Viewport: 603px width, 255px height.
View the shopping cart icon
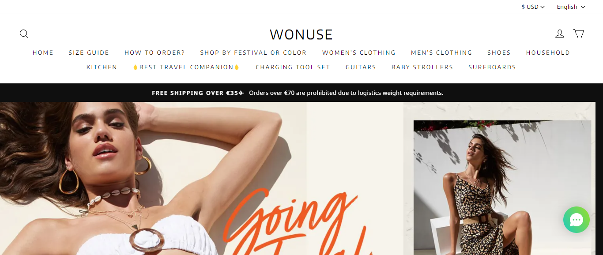pyautogui.click(x=578, y=34)
